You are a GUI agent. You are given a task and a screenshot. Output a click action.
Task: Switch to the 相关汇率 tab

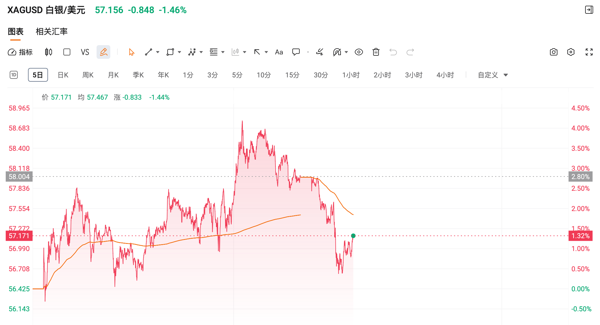[51, 32]
